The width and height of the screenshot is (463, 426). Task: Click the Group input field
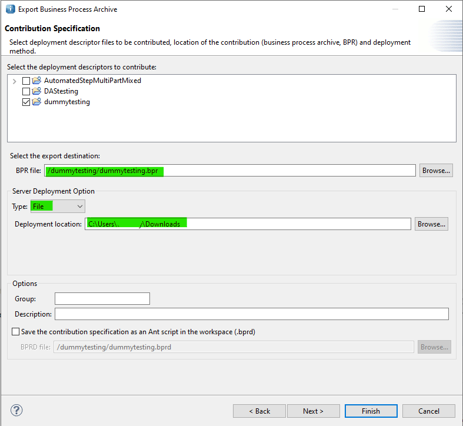pyautogui.click(x=102, y=298)
